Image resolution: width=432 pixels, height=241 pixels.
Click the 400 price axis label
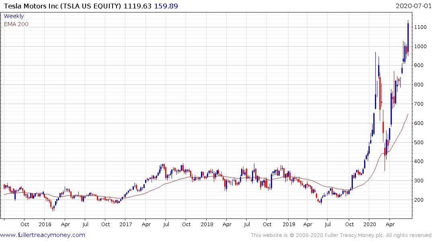pyautogui.click(x=419, y=162)
